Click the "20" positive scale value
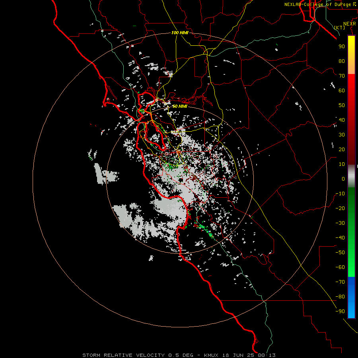Viewport: 358px width, 358px height. tap(342, 149)
